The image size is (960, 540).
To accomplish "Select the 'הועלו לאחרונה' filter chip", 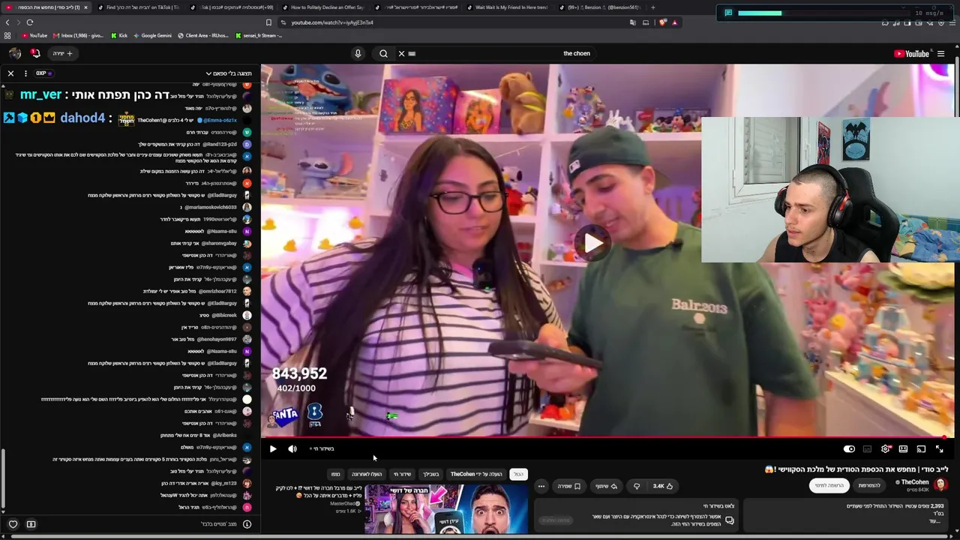I will tap(367, 474).
